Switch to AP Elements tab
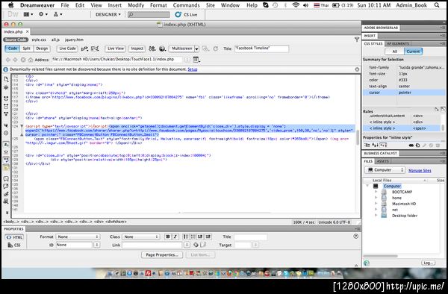The image size is (448, 294). click(398, 44)
